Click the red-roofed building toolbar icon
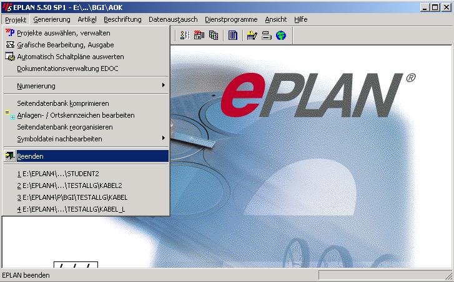The height and width of the screenshot is (282, 454). tap(199, 35)
